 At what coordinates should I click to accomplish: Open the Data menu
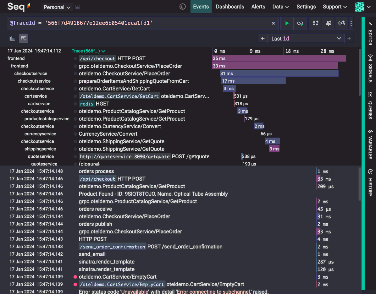[280, 7]
